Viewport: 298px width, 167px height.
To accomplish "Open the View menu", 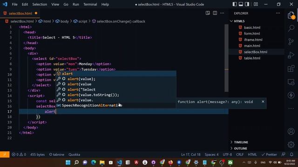I will 55,4.
